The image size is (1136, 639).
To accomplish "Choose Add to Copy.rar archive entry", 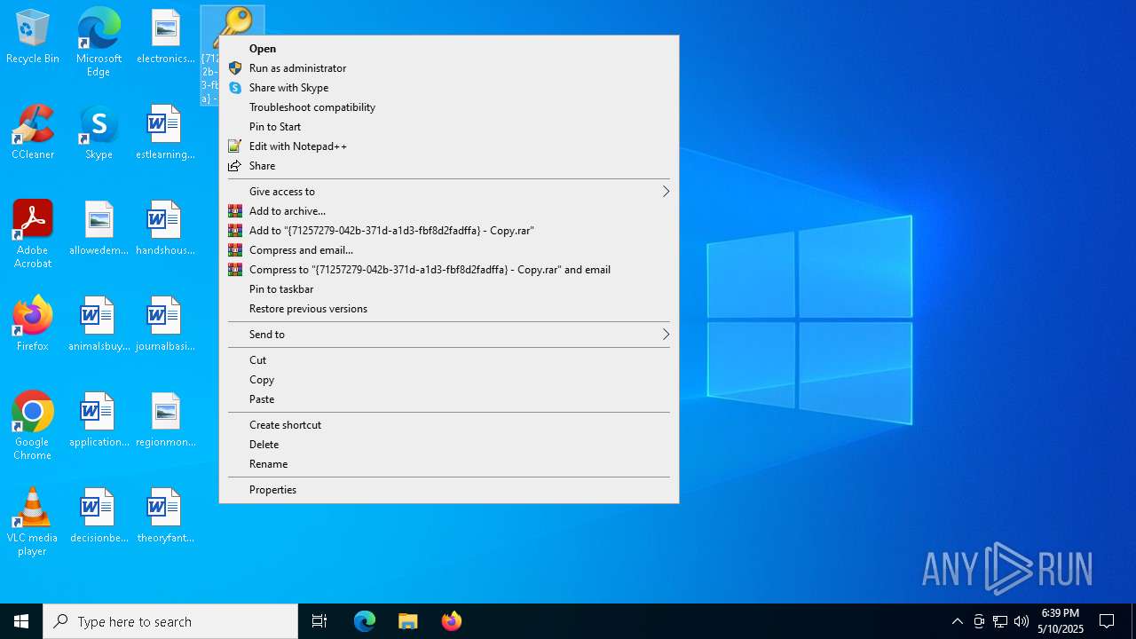I will (449, 231).
